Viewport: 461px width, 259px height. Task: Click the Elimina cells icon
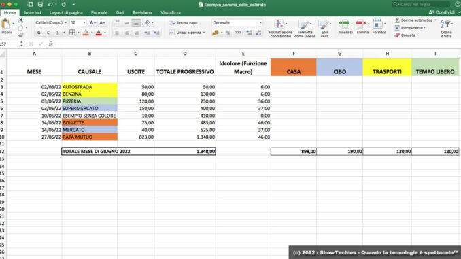tap(361, 24)
